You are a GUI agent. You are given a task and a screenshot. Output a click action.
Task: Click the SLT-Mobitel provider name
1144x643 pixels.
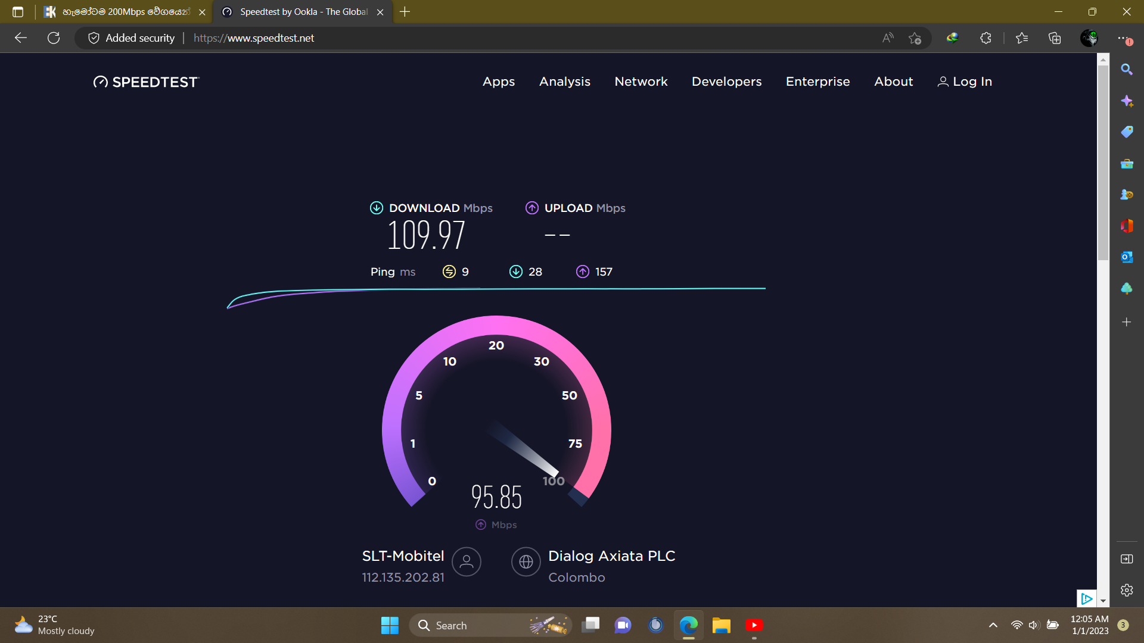403,556
